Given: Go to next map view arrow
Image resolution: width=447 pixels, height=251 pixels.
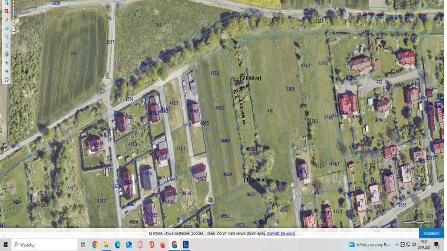Looking at the screenshot, I should 6,71.
